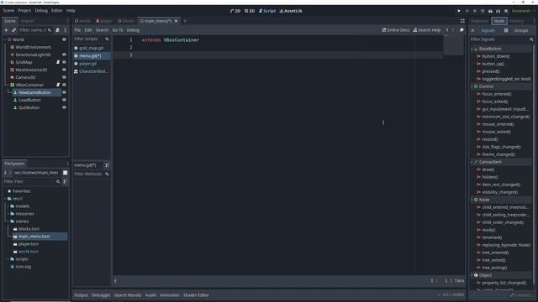This screenshot has height=302, width=538.
Task: Expand the resources folder
Action: point(8,214)
